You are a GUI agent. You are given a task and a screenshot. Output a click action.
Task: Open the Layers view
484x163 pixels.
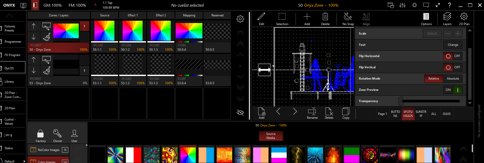click(x=447, y=19)
